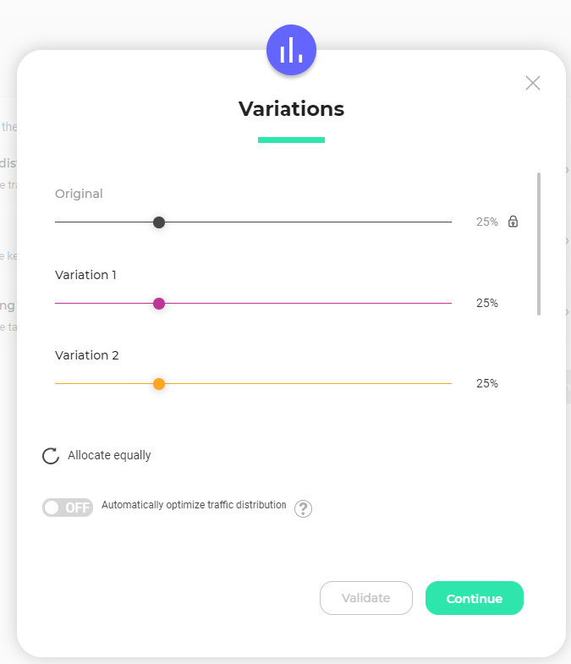
Task: Click the Variation 2 label
Action: click(x=87, y=355)
